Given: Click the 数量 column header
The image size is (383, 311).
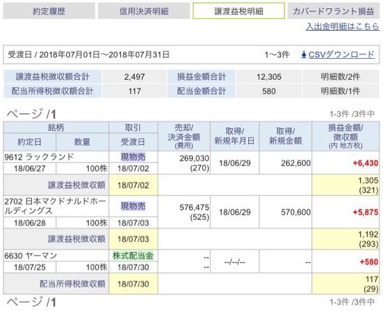Looking at the screenshot, I should point(82,142).
